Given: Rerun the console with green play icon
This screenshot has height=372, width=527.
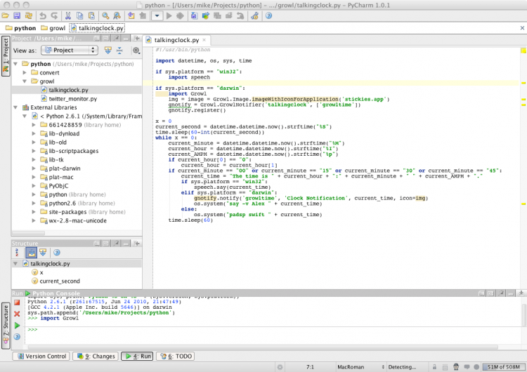Looking at the screenshot, I should click(17, 326).
